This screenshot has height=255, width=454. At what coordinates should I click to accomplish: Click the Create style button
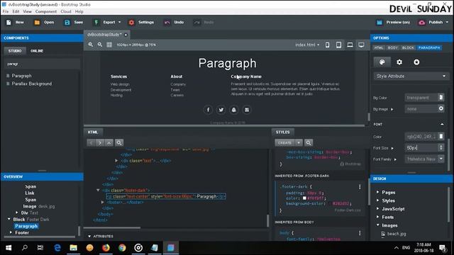[284, 142]
